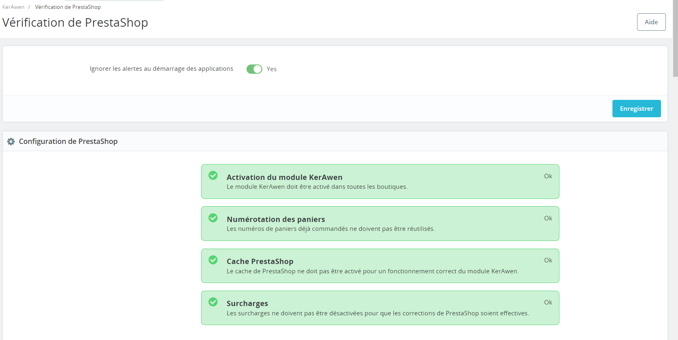The image size is (678, 340).
Task: Click the check icon for Activation du module KerAwen
Action: click(x=213, y=175)
